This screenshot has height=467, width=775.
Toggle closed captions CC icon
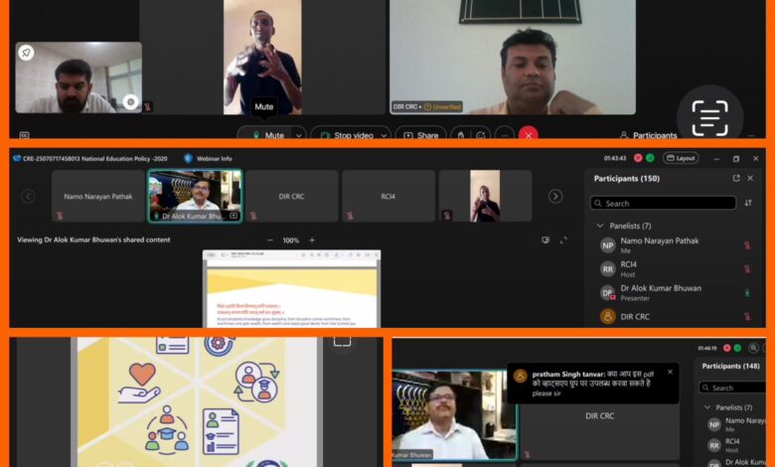tap(24, 135)
